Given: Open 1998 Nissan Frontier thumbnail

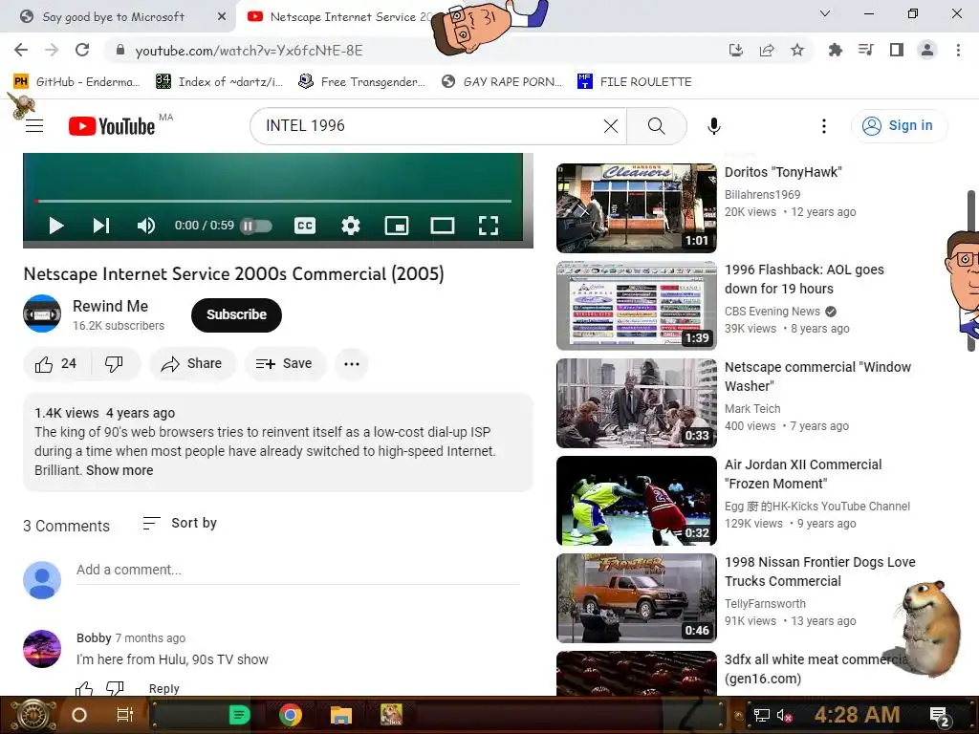Looking at the screenshot, I should pyautogui.click(x=636, y=598).
